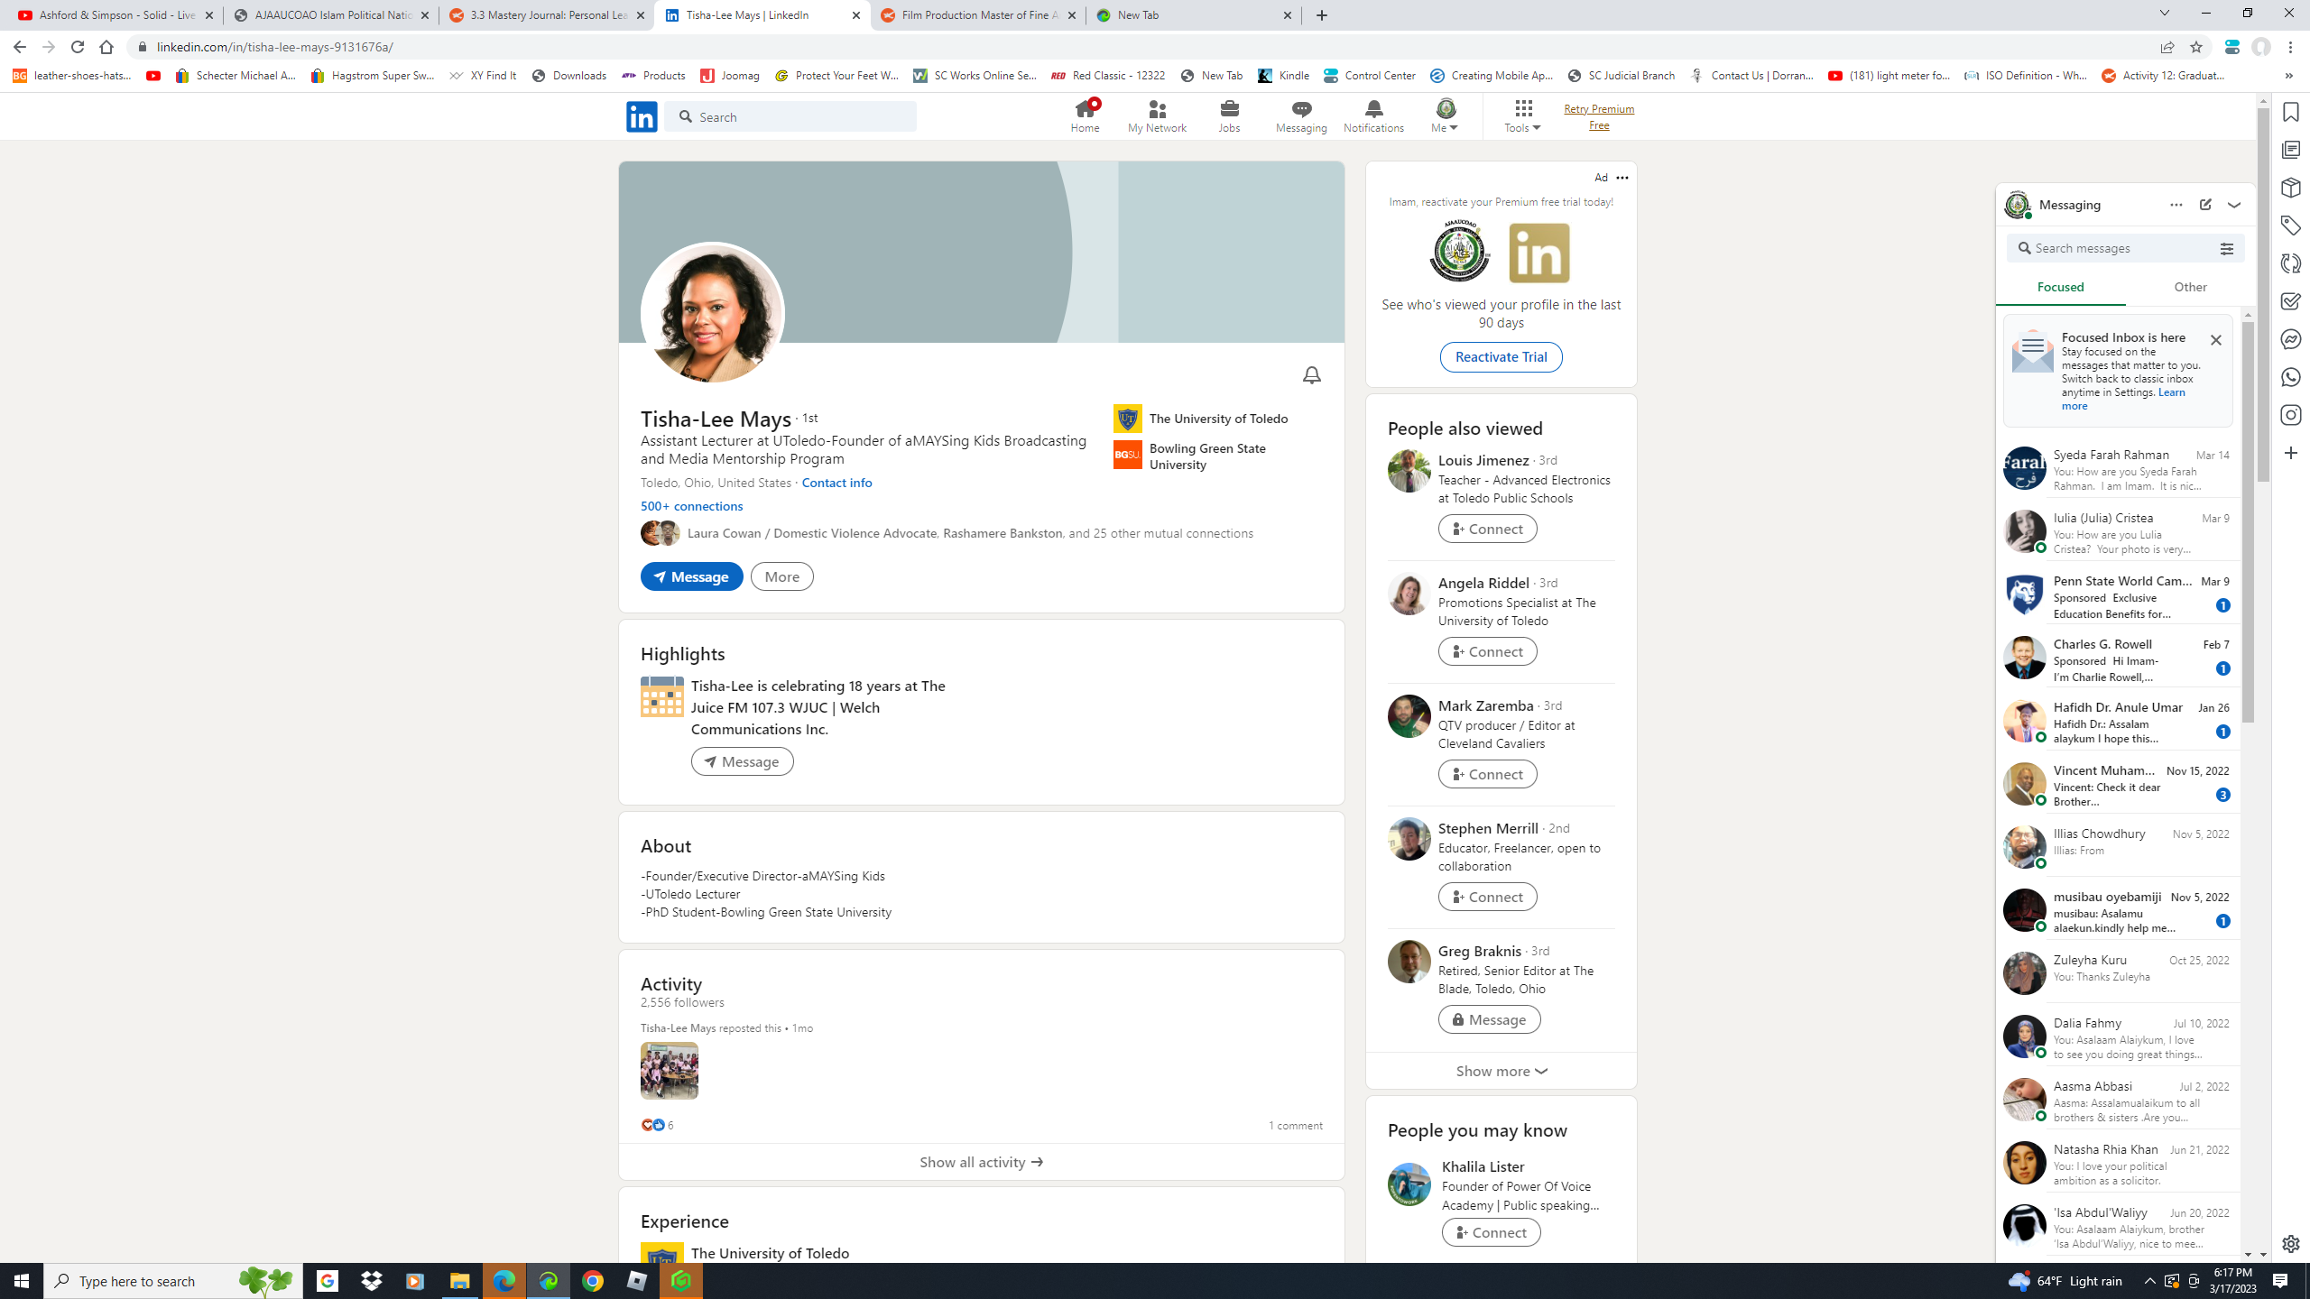Image resolution: width=2310 pixels, height=1299 pixels.
Task: Dismiss the Focused Inbox notice
Action: (2215, 340)
